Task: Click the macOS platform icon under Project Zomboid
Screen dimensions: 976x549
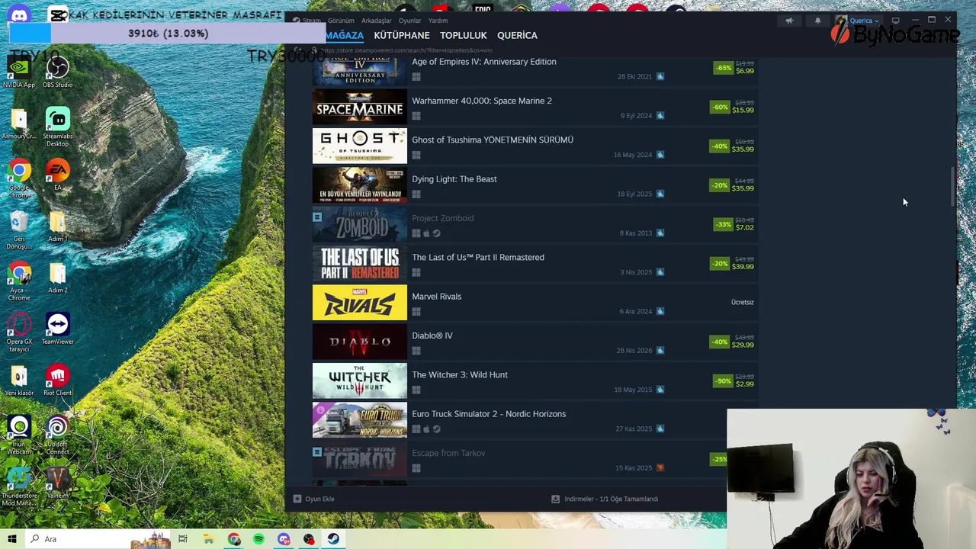Action: click(x=426, y=233)
